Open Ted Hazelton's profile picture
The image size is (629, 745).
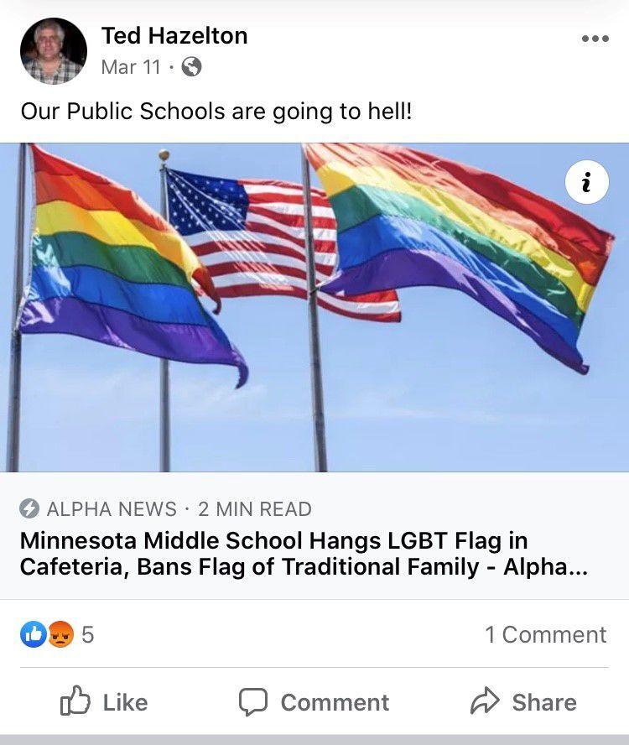[x=54, y=51]
